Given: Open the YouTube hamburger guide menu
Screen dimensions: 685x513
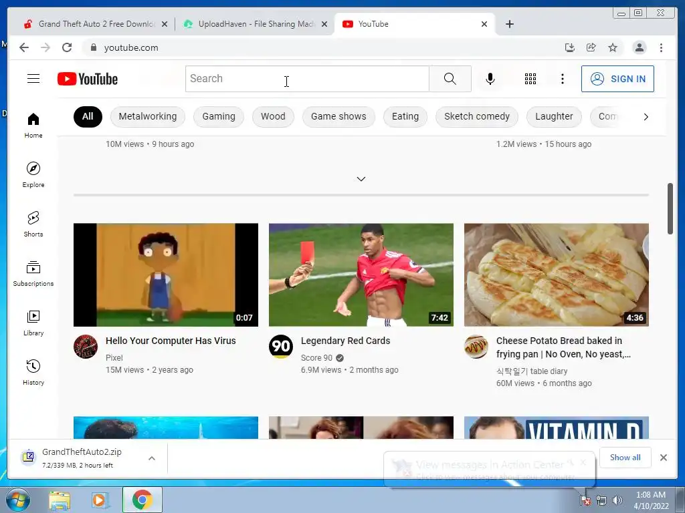Looking at the screenshot, I should tap(33, 79).
